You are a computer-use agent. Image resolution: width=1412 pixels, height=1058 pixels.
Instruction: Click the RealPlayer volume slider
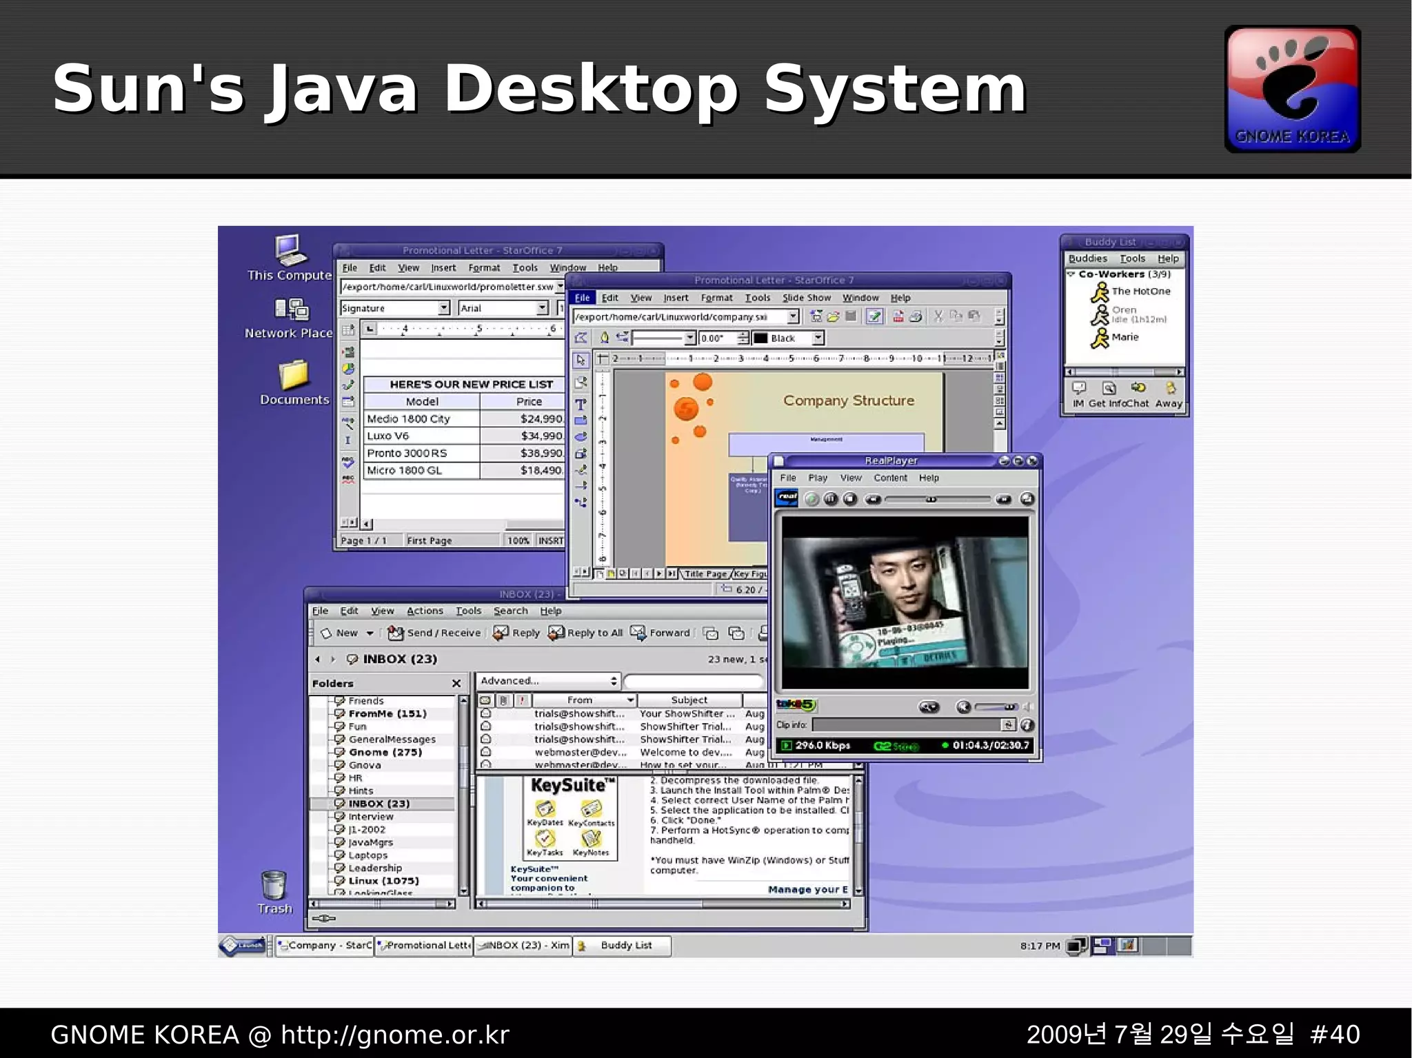click(x=996, y=707)
